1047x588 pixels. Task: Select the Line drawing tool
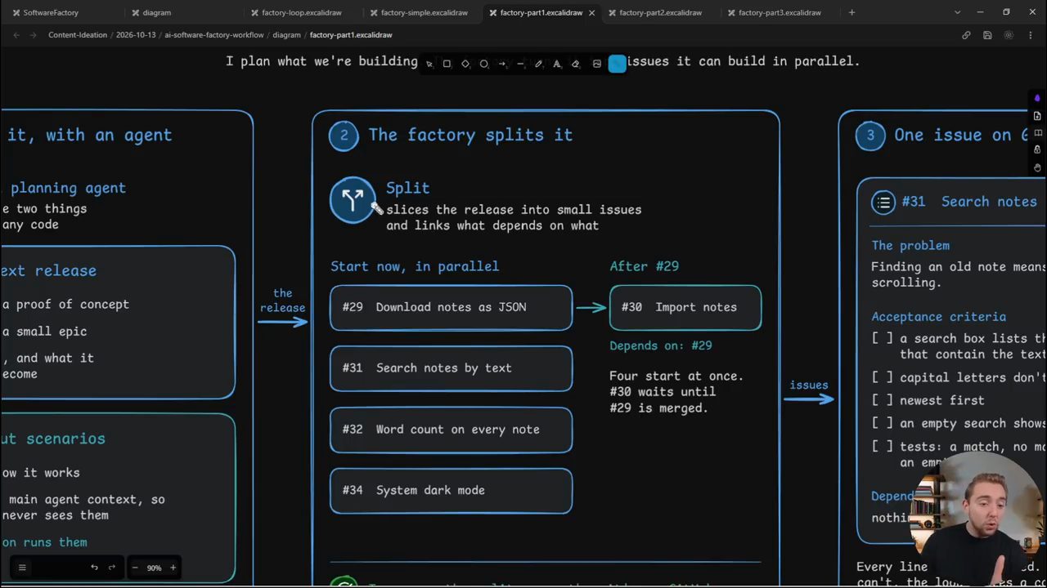[520, 64]
